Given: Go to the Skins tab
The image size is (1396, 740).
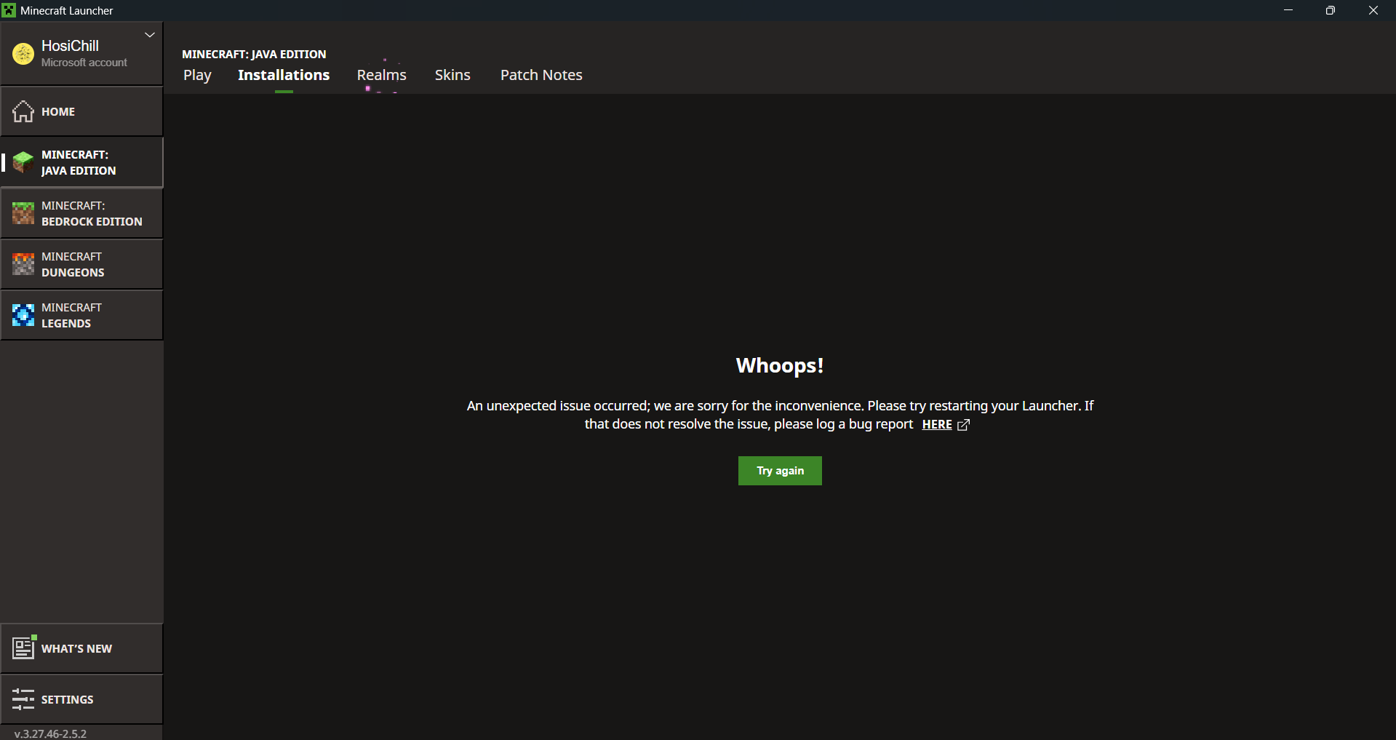Looking at the screenshot, I should coord(452,75).
